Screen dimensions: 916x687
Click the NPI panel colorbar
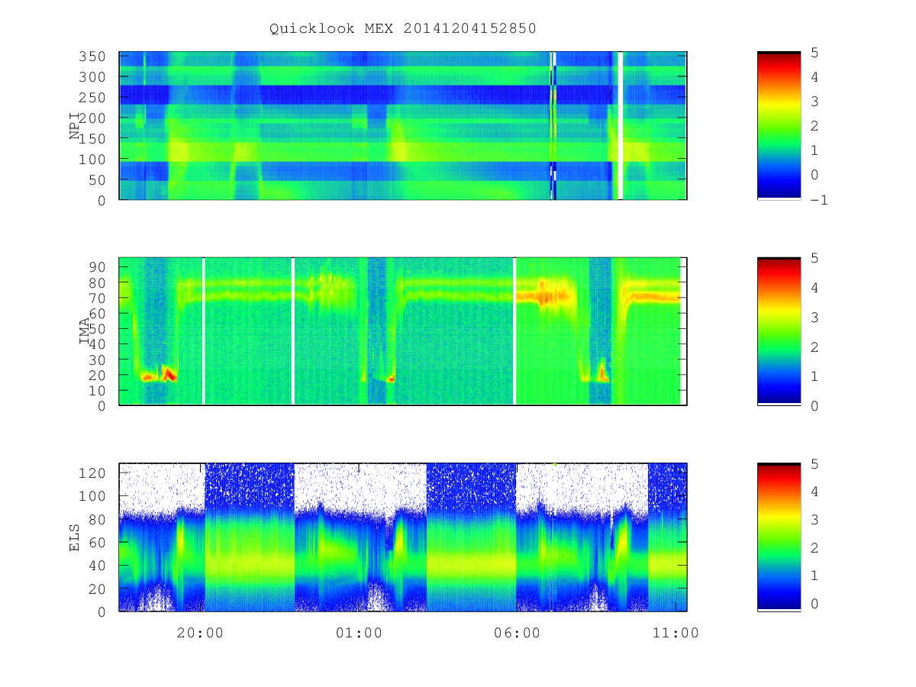point(779,126)
